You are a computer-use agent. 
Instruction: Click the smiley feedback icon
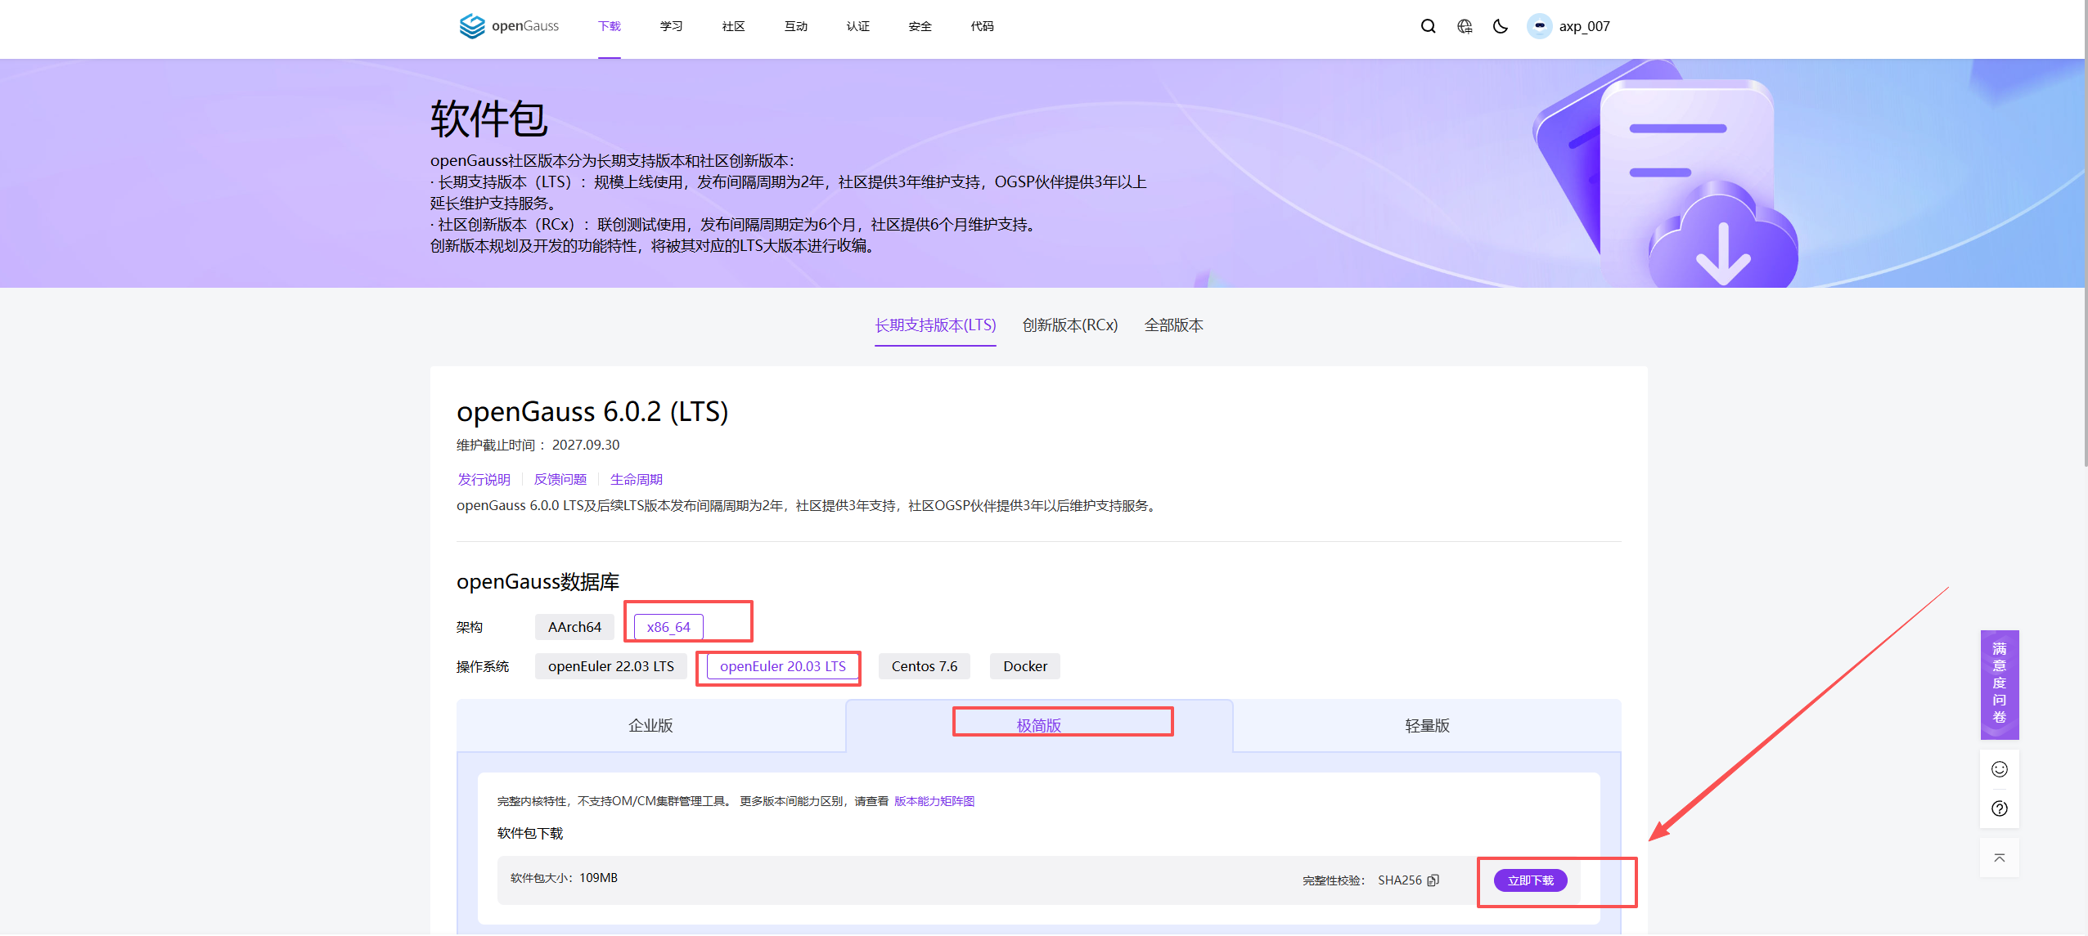(x=1999, y=769)
